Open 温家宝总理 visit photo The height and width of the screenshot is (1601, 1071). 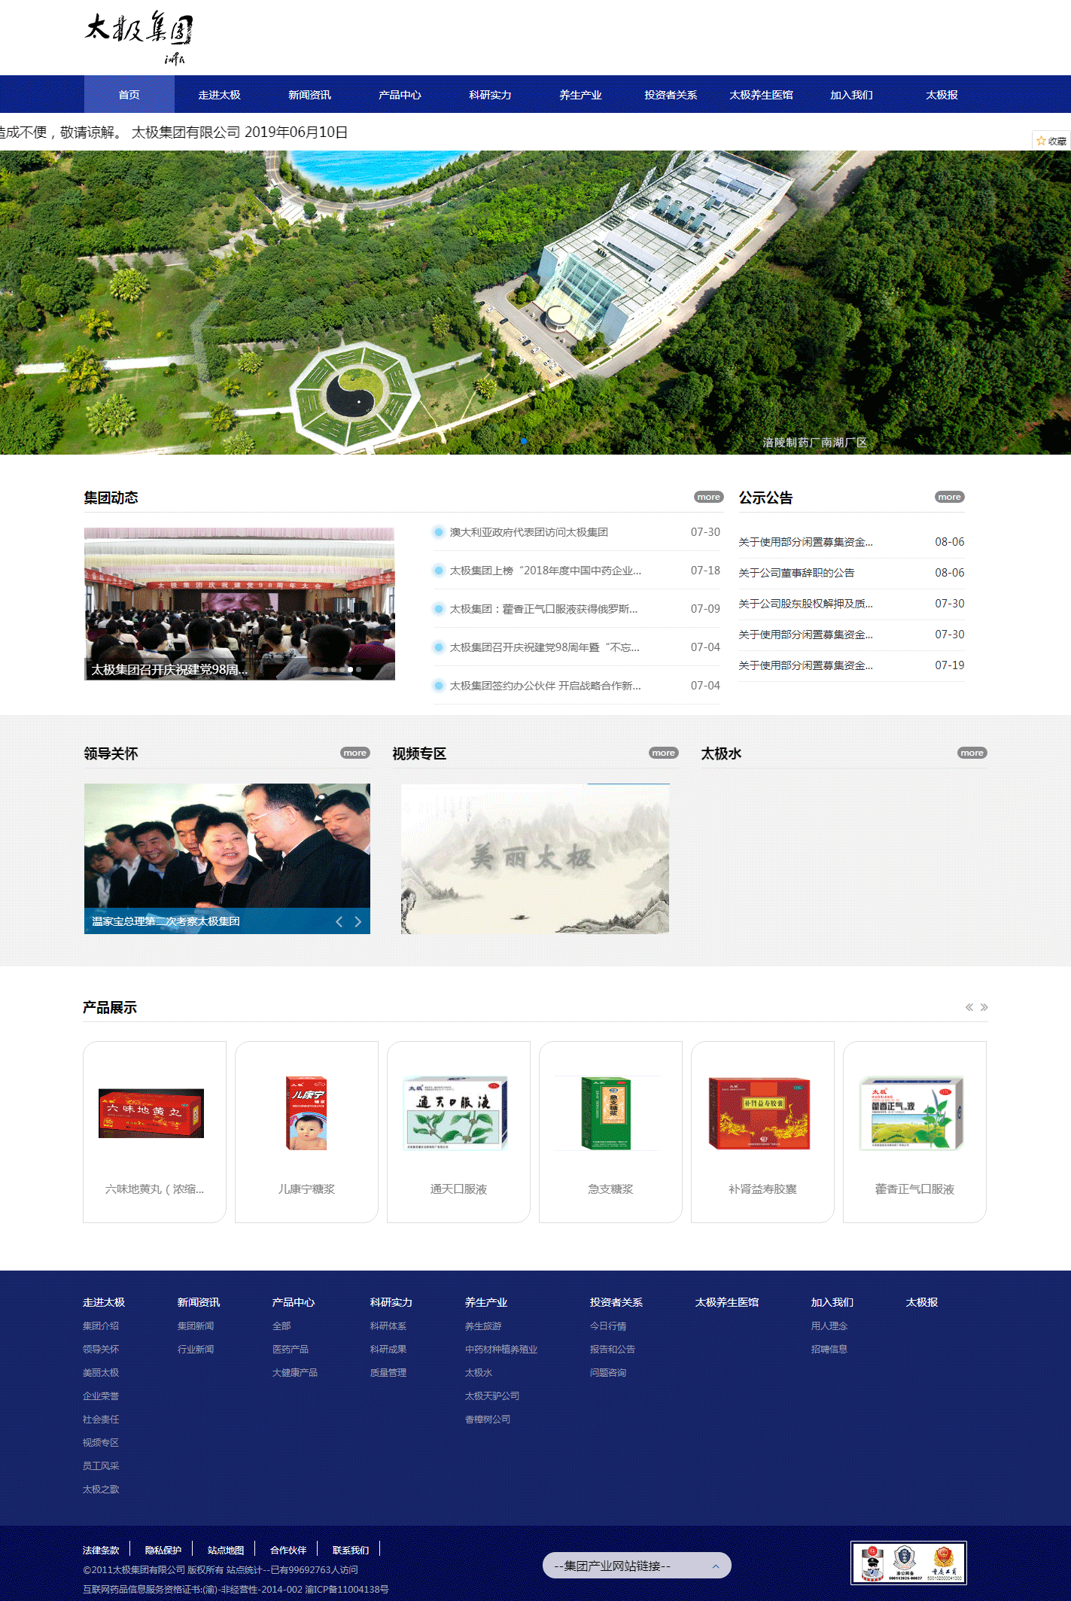click(x=227, y=859)
